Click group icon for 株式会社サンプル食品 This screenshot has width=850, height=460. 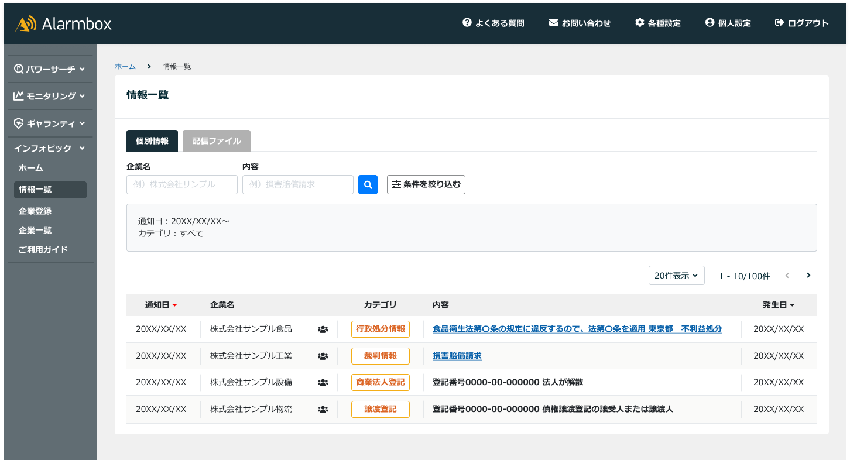point(323,329)
